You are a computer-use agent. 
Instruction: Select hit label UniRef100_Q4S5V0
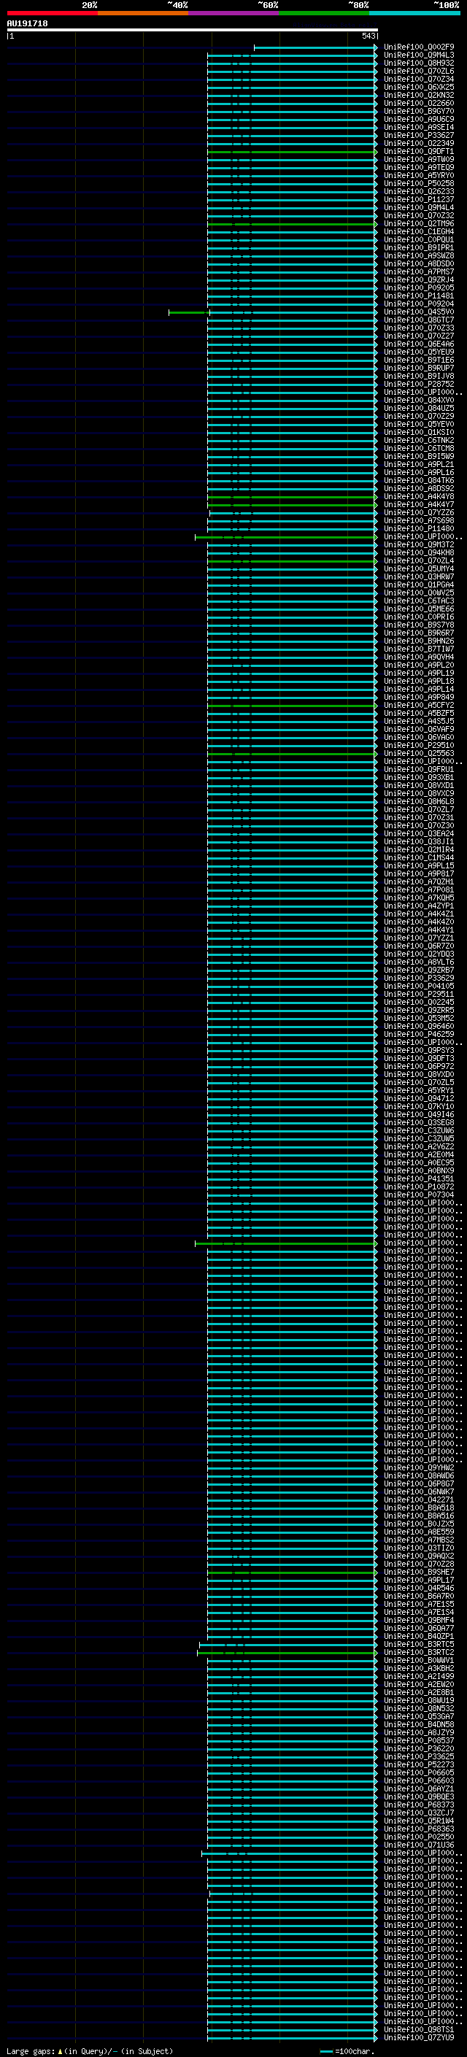[419, 312]
